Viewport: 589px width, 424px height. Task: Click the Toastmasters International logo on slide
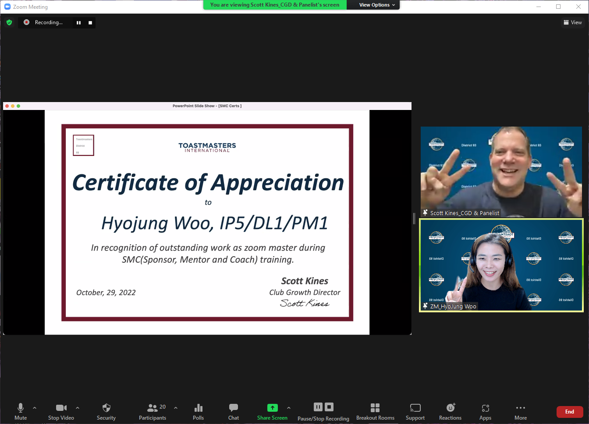(x=207, y=147)
